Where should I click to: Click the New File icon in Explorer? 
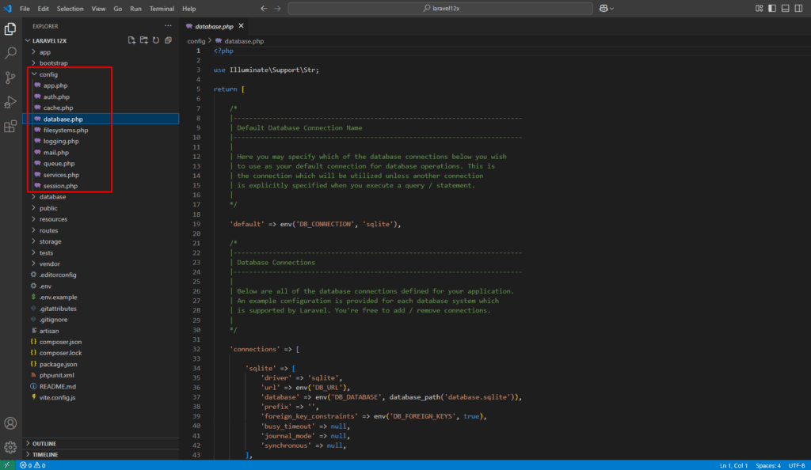pyautogui.click(x=131, y=40)
